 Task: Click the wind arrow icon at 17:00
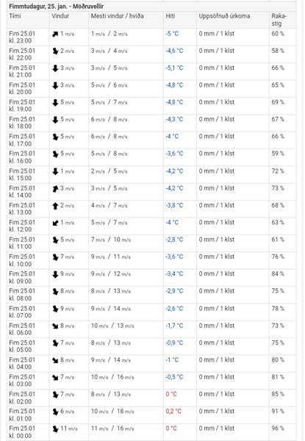[55, 137]
